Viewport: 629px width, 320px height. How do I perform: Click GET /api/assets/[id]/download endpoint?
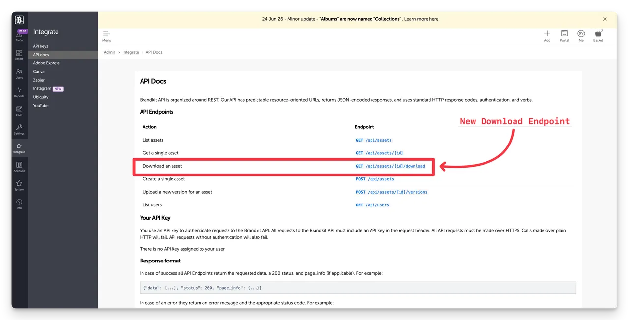[x=390, y=166]
